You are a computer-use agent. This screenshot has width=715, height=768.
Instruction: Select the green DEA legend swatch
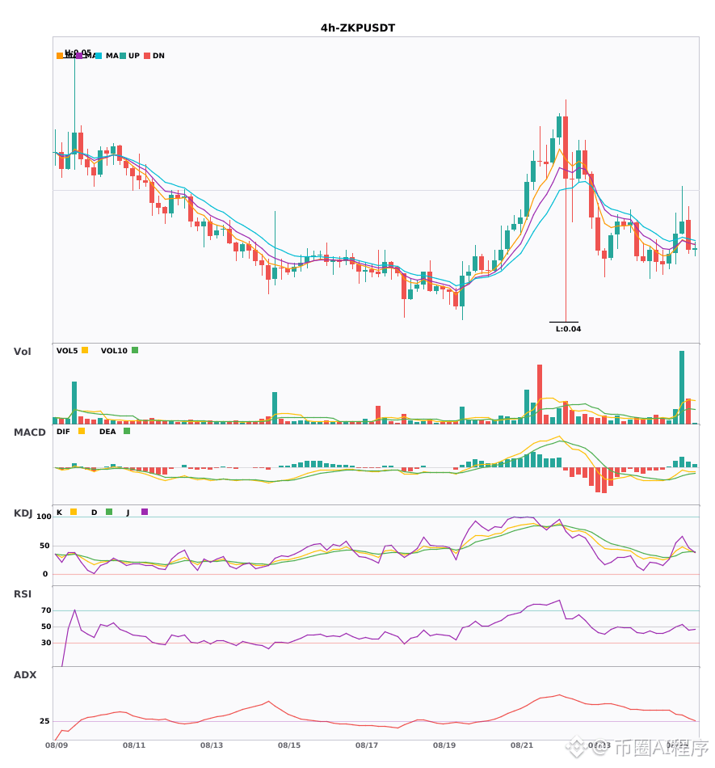point(127,431)
